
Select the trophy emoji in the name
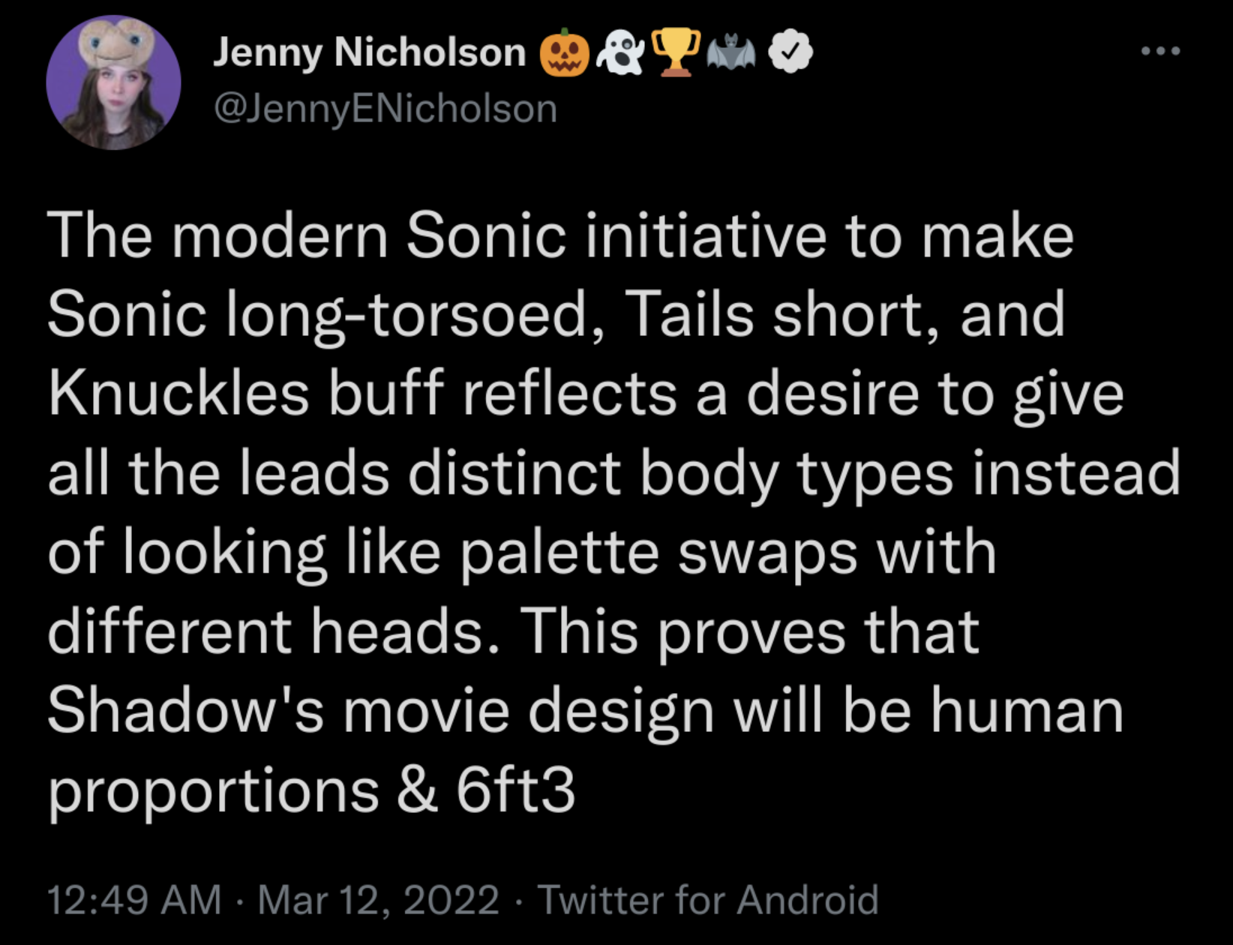click(676, 53)
